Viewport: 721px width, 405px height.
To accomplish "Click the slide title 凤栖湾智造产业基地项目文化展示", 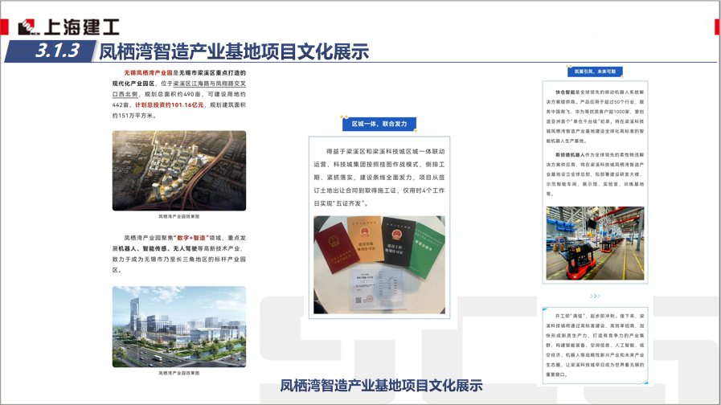I will 234,53.
